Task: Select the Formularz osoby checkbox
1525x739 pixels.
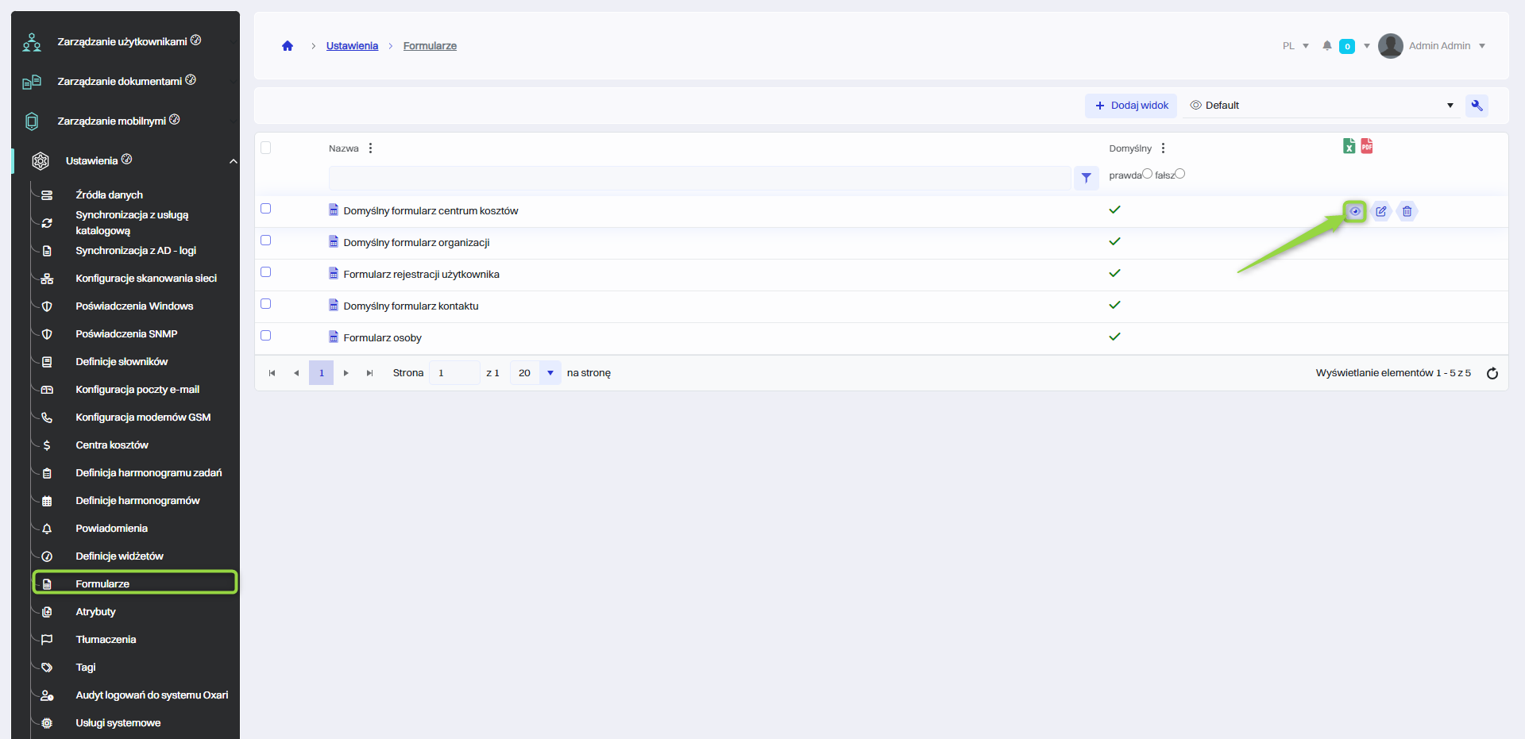Action: pyautogui.click(x=266, y=336)
